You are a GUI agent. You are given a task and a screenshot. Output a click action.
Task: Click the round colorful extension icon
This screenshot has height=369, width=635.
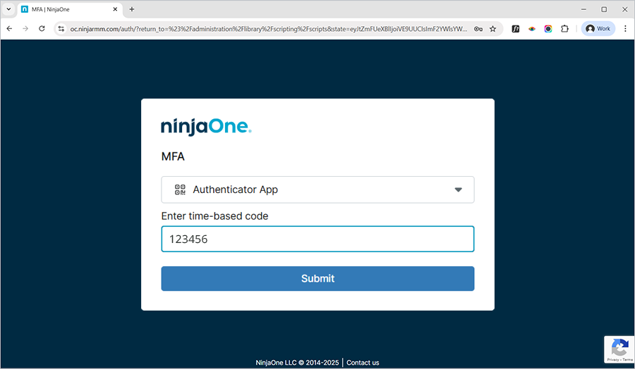pyautogui.click(x=548, y=29)
